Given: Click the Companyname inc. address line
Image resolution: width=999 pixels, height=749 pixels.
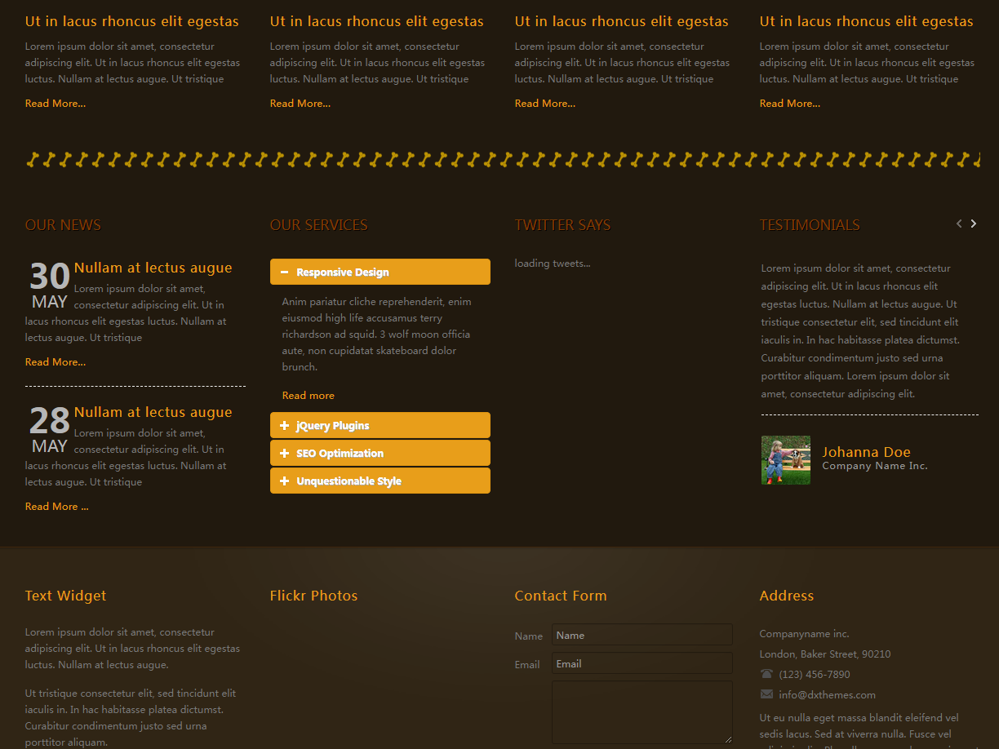Looking at the screenshot, I should [x=805, y=634].
